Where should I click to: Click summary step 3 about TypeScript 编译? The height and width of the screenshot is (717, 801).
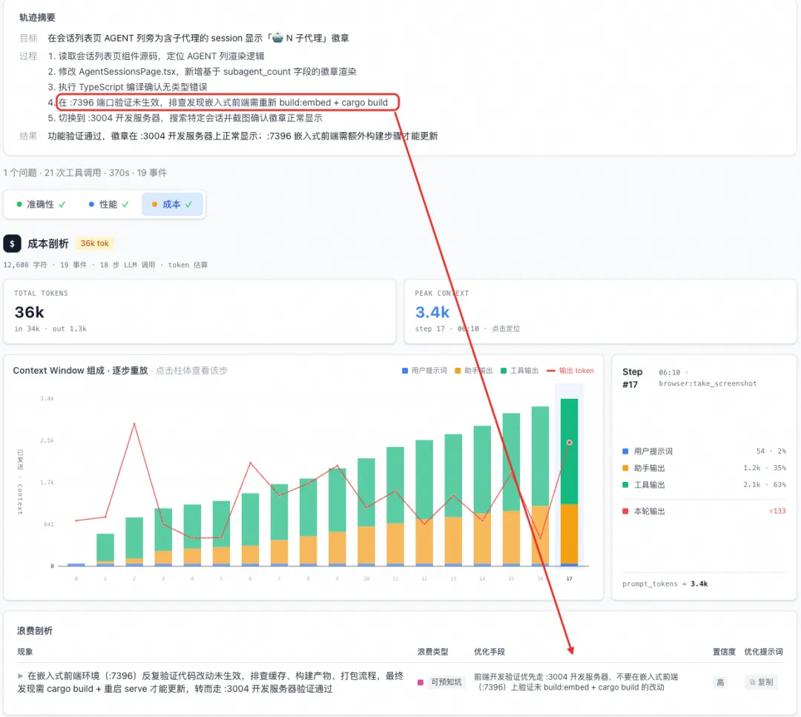tap(128, 87)
